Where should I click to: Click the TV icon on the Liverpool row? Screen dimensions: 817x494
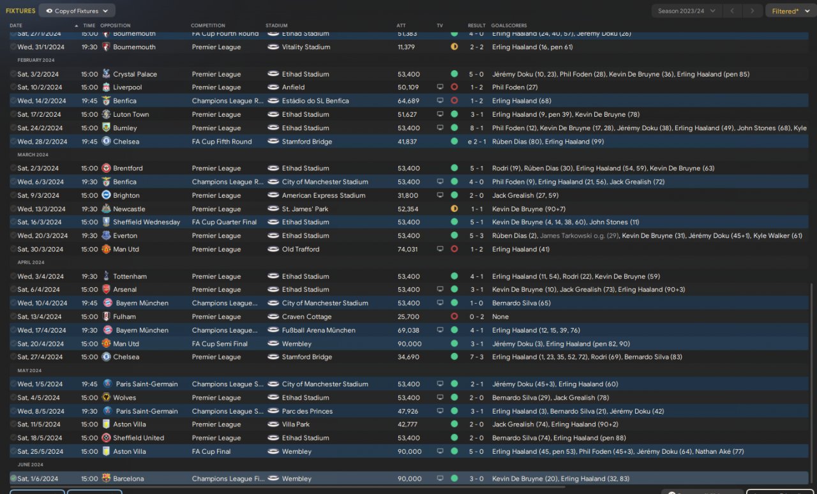(440, 87)
